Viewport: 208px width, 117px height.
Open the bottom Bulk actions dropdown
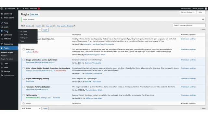[x=31, y=108]
